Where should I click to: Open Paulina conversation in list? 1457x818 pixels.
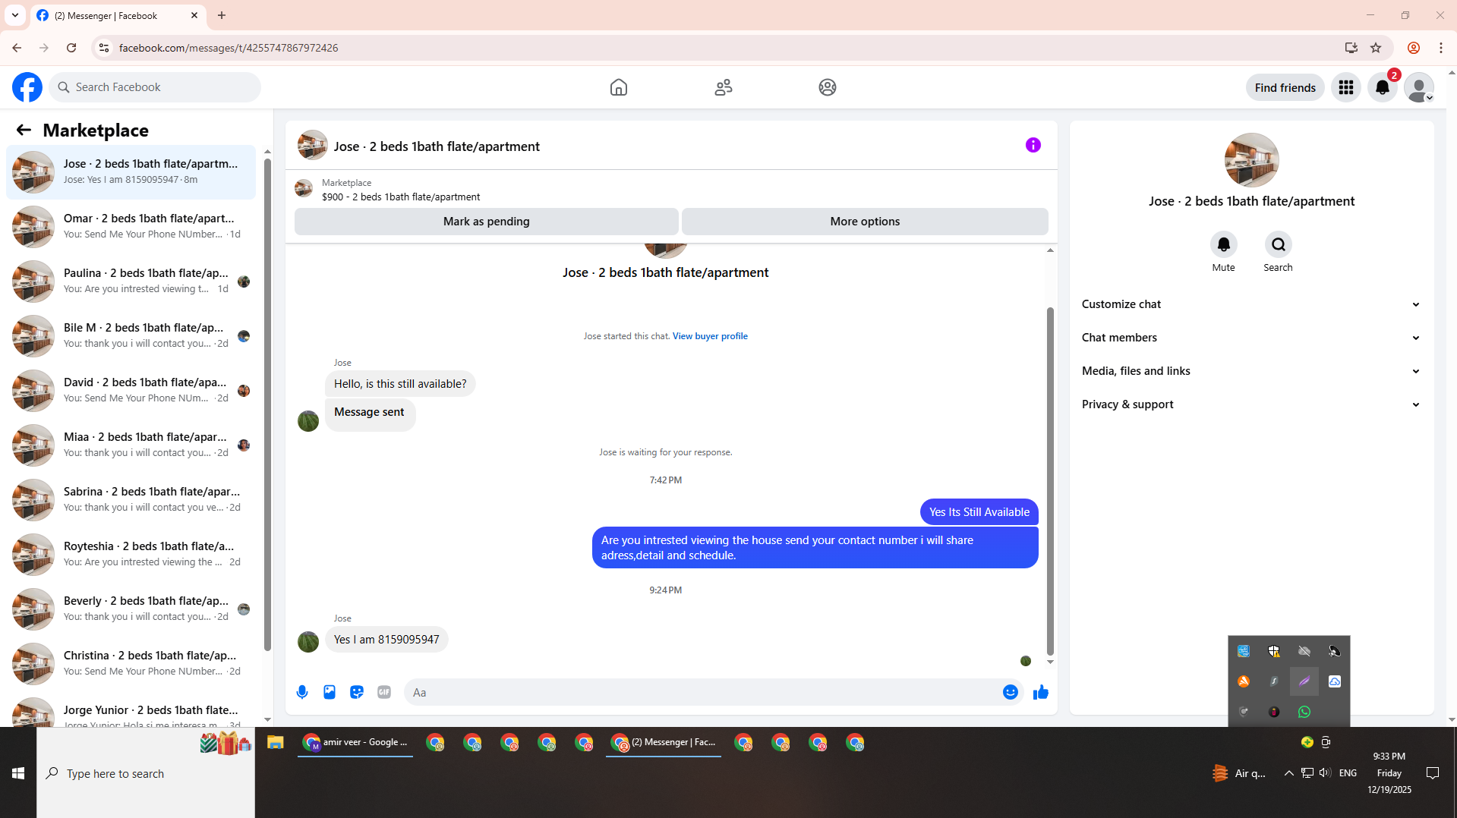tap(131, 281)
